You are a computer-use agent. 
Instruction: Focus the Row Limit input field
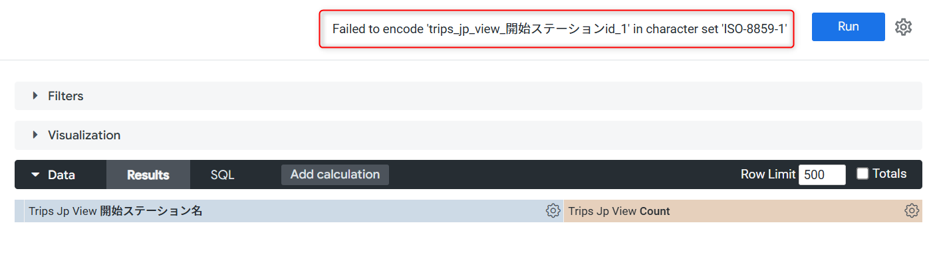click(822, 174)
